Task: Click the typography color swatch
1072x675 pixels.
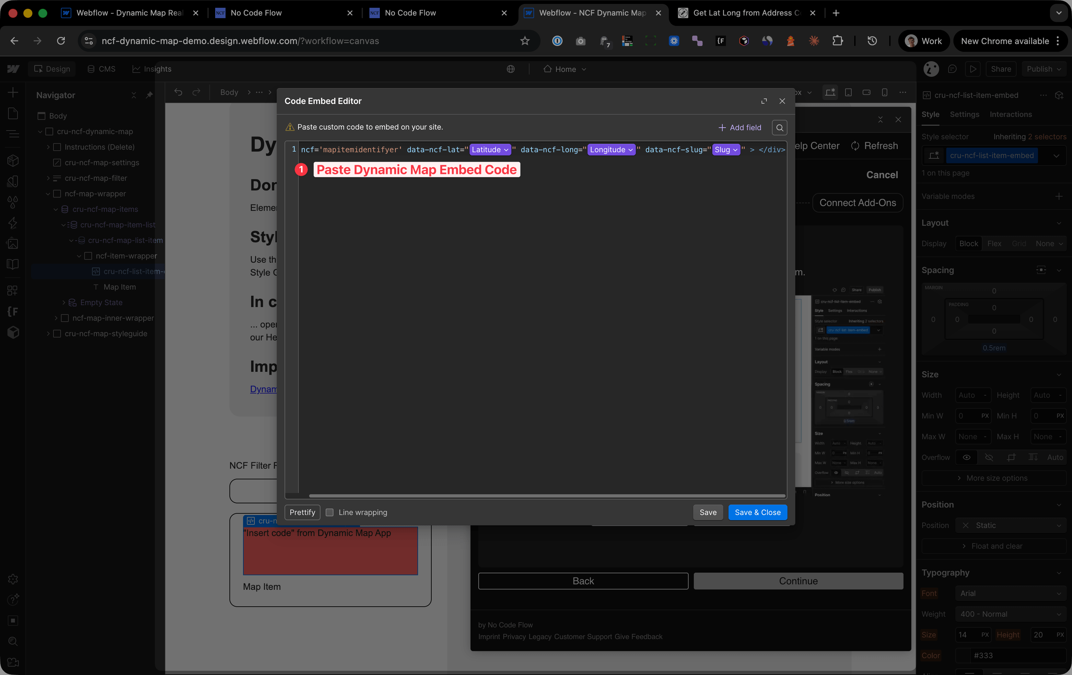Action: (x=963, y=656)
